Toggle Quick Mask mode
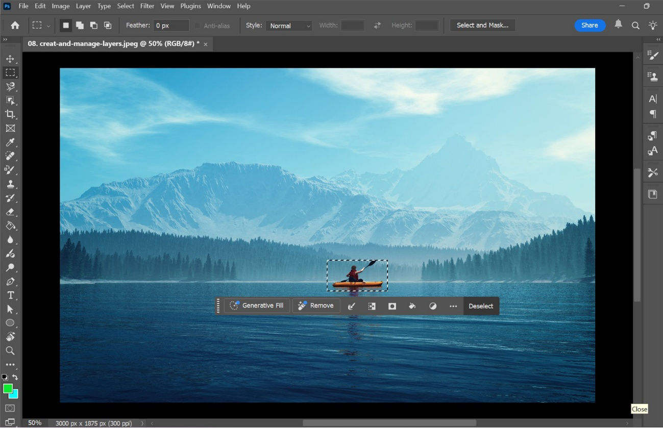Screen dimensions: 663x428 (10, 408)
